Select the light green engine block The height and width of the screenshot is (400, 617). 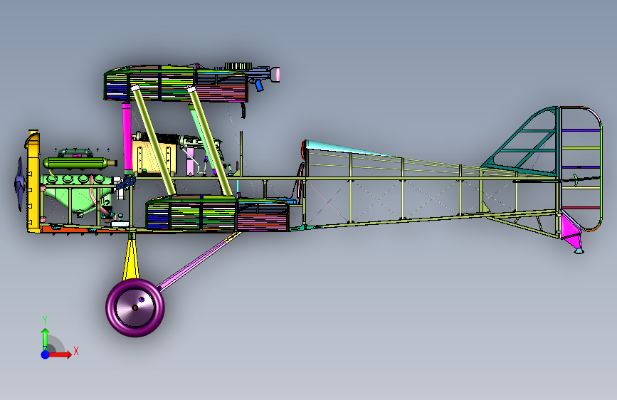click(77, 194)
